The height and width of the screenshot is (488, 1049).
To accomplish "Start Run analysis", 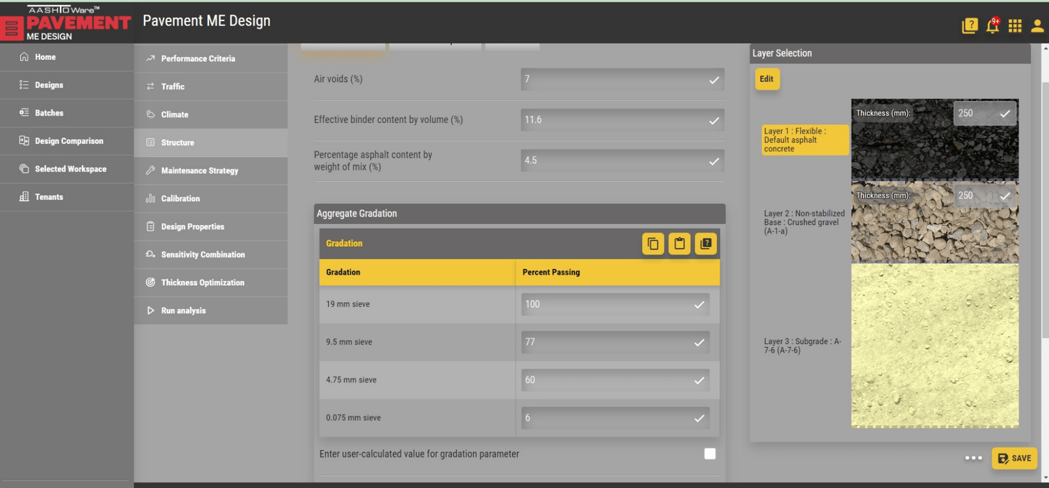I will (x=211, y=311).
